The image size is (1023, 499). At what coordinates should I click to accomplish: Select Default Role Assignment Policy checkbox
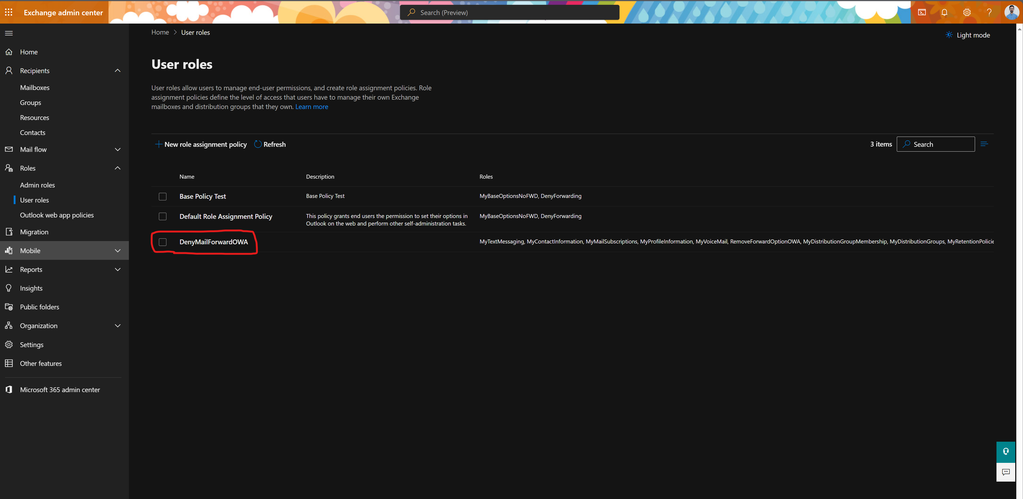pos(162,216)
